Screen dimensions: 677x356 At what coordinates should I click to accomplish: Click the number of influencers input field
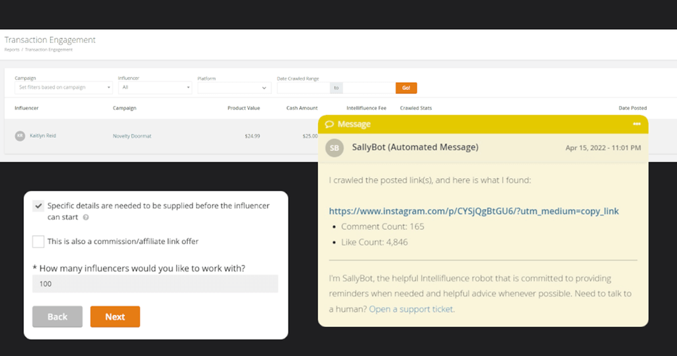click(x=155, y=284)
